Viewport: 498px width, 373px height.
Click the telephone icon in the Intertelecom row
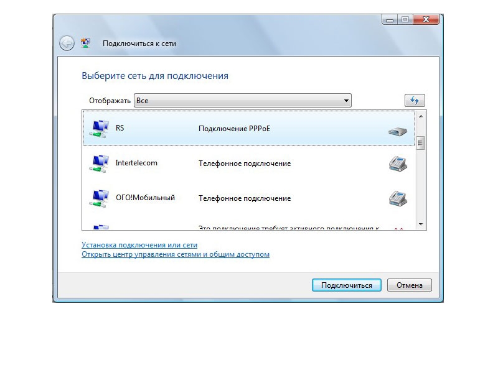(x=398, y=163)
